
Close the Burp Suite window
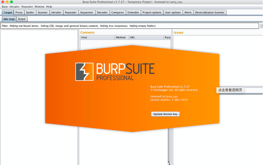pos(3,2)
